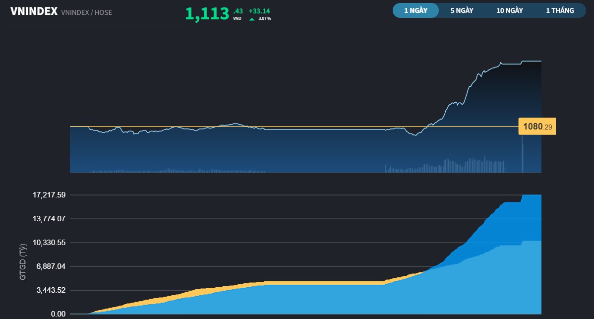Click the VNINDEX / HOSE subtitle
The image size is (594, 319).
coord(86,12)
